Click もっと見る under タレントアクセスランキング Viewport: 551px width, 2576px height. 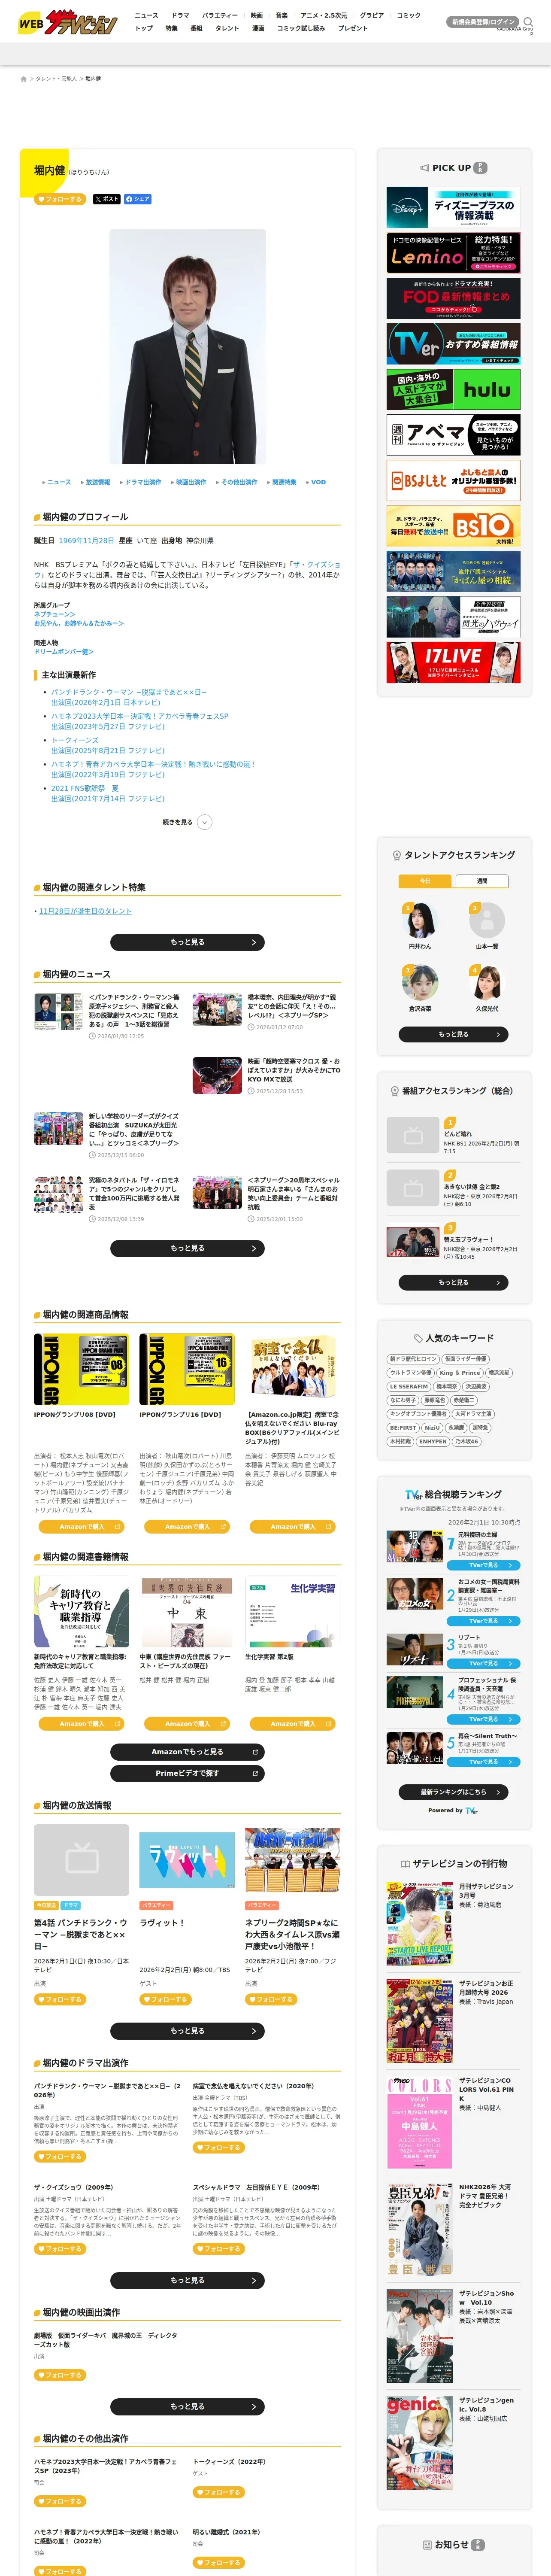point(453,1034)
